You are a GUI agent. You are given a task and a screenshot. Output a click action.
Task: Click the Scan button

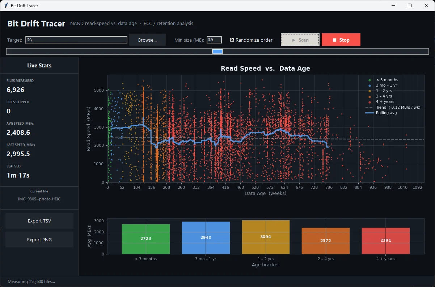(x=300, y=40)
